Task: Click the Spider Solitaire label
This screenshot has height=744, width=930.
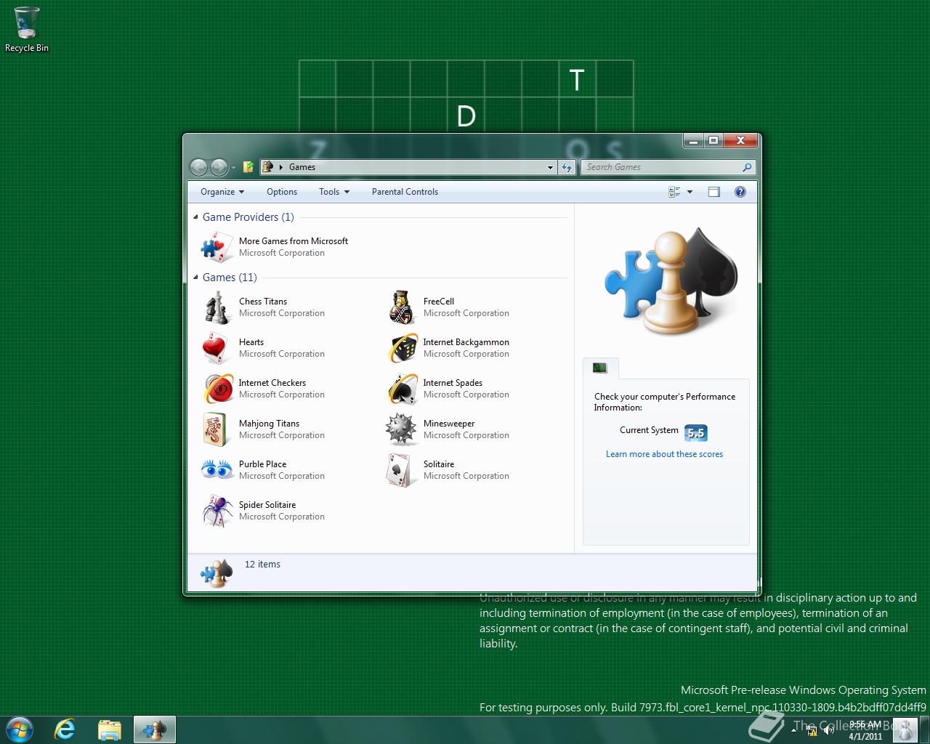Action: (x=267, y=505)
